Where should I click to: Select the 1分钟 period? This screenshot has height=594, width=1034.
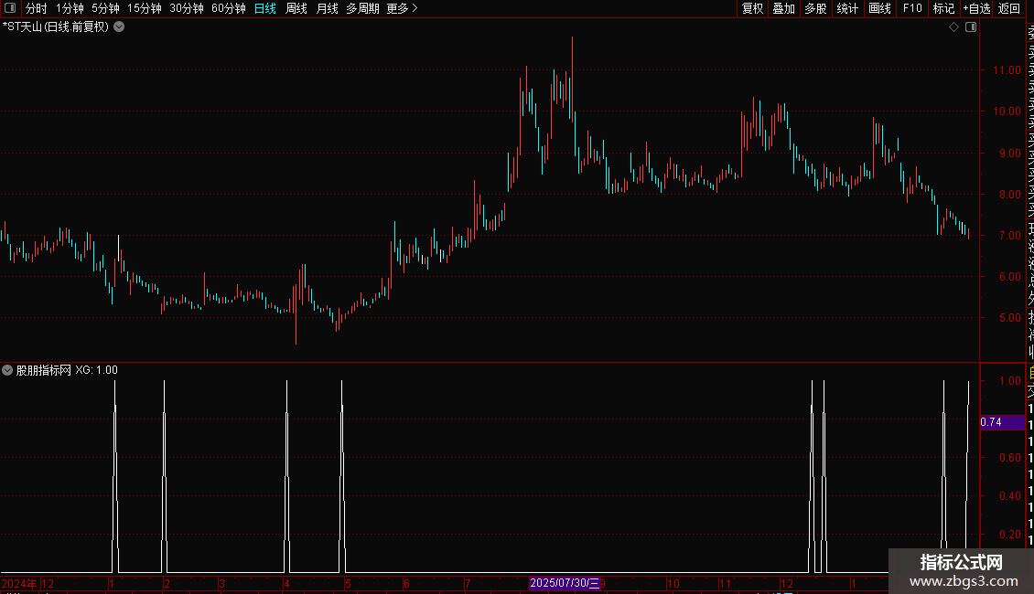pos(70,8)
